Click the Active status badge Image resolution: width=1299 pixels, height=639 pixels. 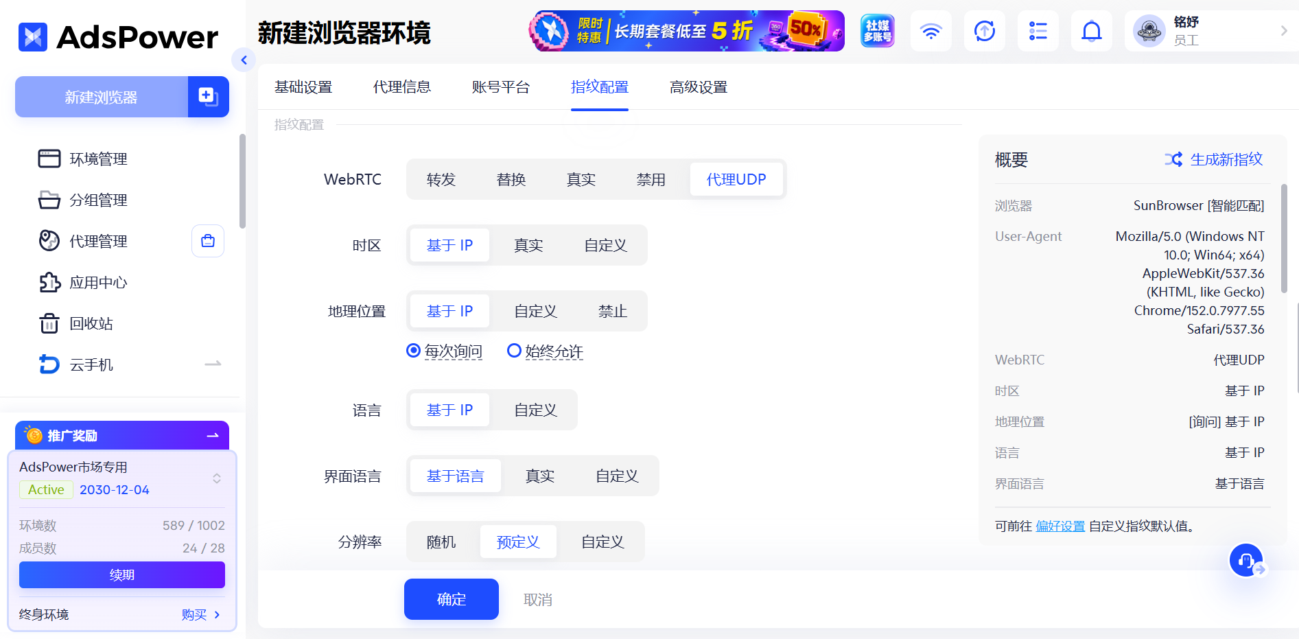click(46, 489)
